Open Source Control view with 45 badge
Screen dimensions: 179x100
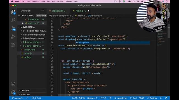point(13,28)
